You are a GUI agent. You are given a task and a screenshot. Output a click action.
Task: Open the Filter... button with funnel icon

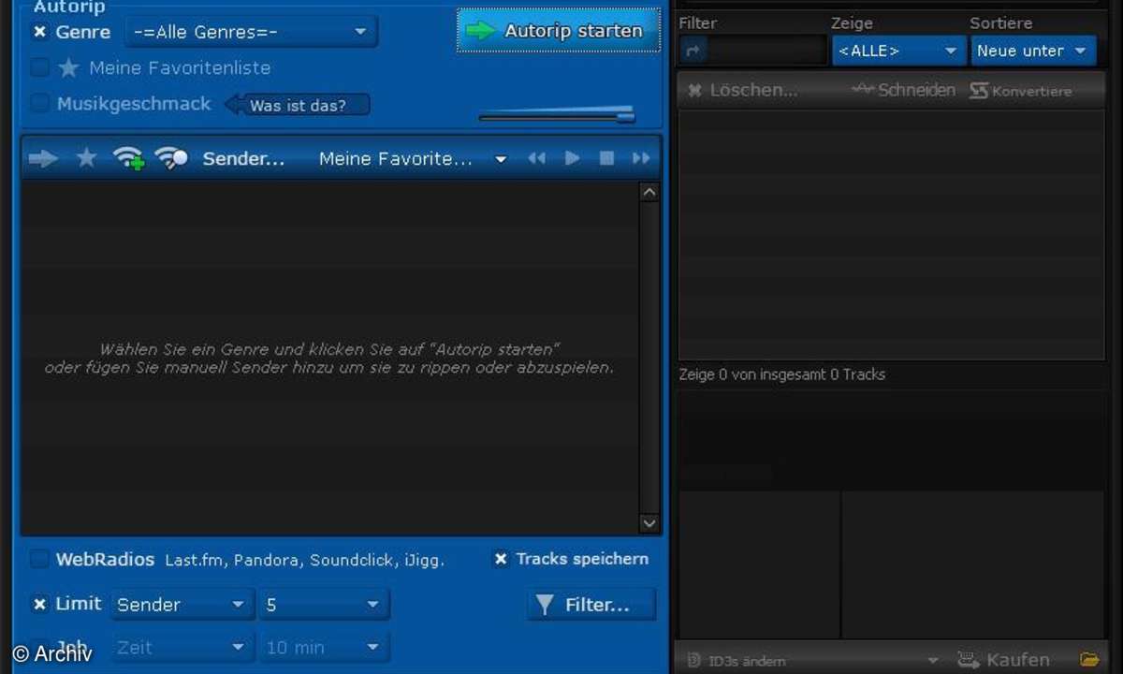click(592, 605)
